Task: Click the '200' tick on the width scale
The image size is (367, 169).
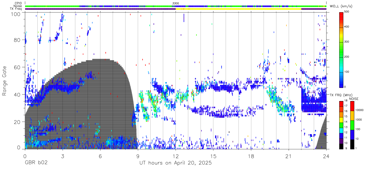Action: pyautogui.click(x=347, y=57)
